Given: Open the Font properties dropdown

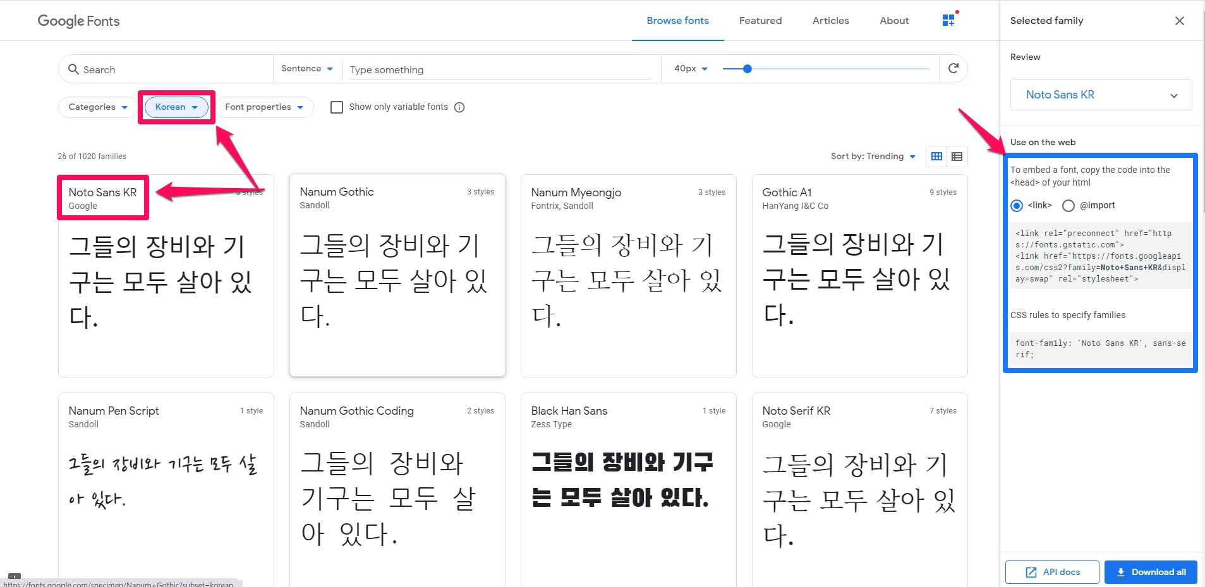Looking at the screenshot, I should pos(264,107).
